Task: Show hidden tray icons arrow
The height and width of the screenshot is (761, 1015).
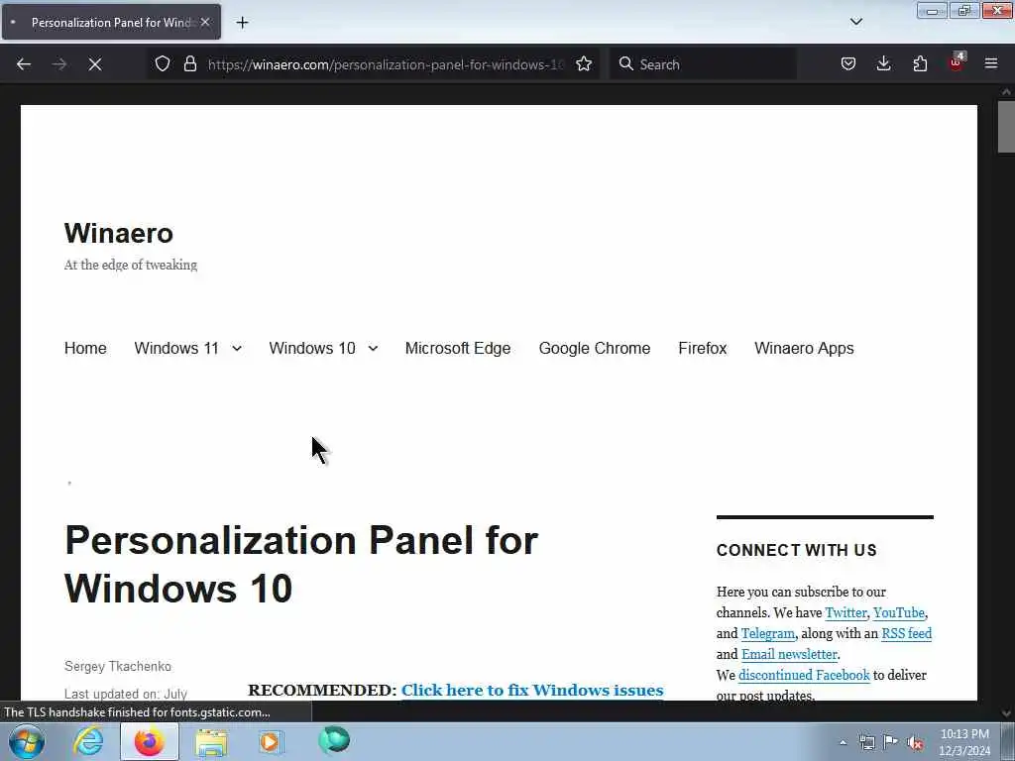Action: coord(843,742)
